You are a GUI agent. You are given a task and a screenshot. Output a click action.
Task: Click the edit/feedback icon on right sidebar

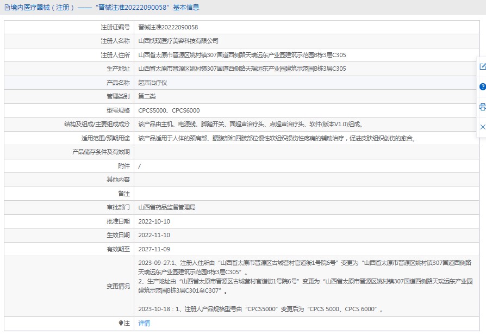(x=482, y=66)
